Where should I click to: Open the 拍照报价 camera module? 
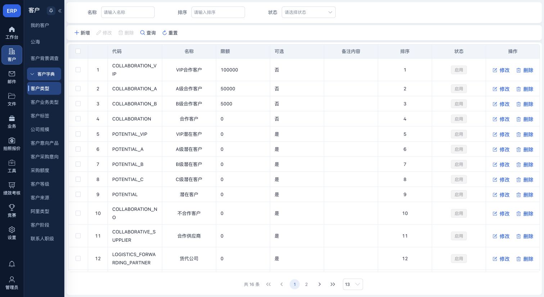tap(12, 144)
